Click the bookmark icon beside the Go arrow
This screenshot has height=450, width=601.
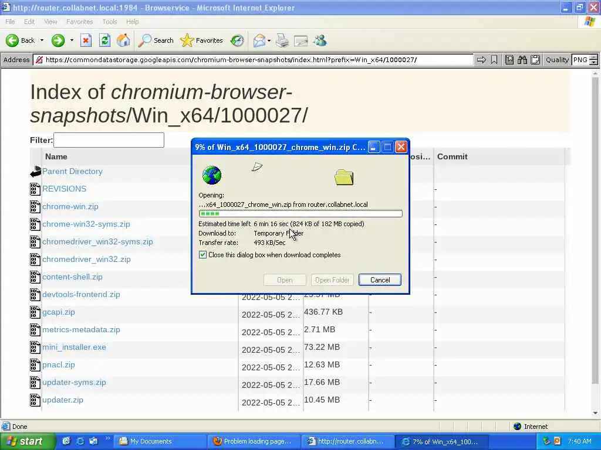tap(494, 60)
